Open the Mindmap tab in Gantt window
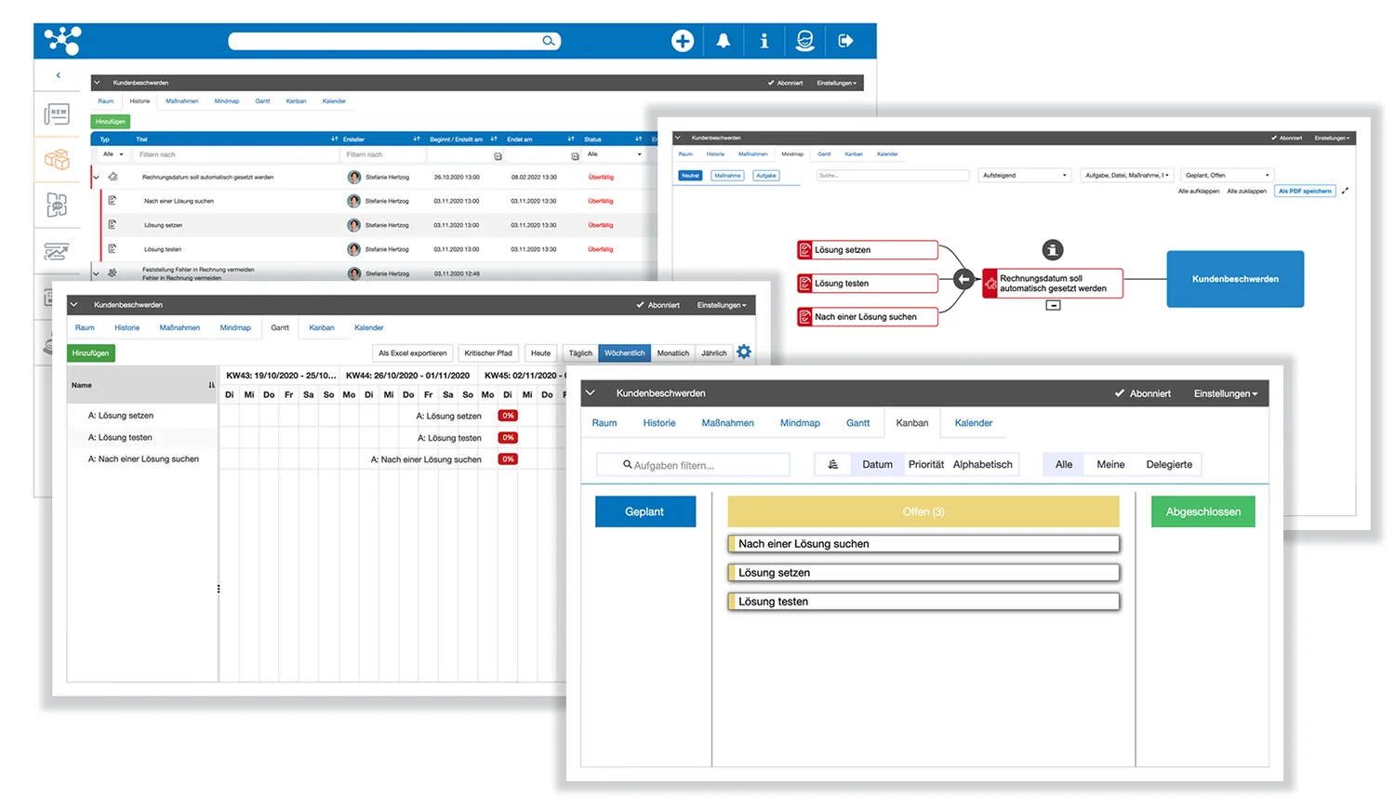Viewport: 1395px width, 809px height. pyautogui.click(x=235, y=327)
